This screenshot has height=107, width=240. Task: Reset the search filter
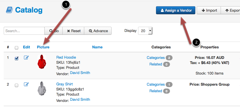point(73,31)
